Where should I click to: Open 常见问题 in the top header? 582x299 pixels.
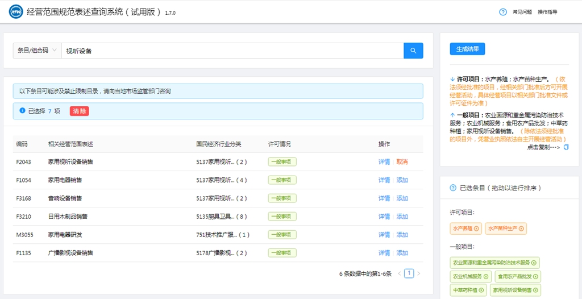pos(522,12)
